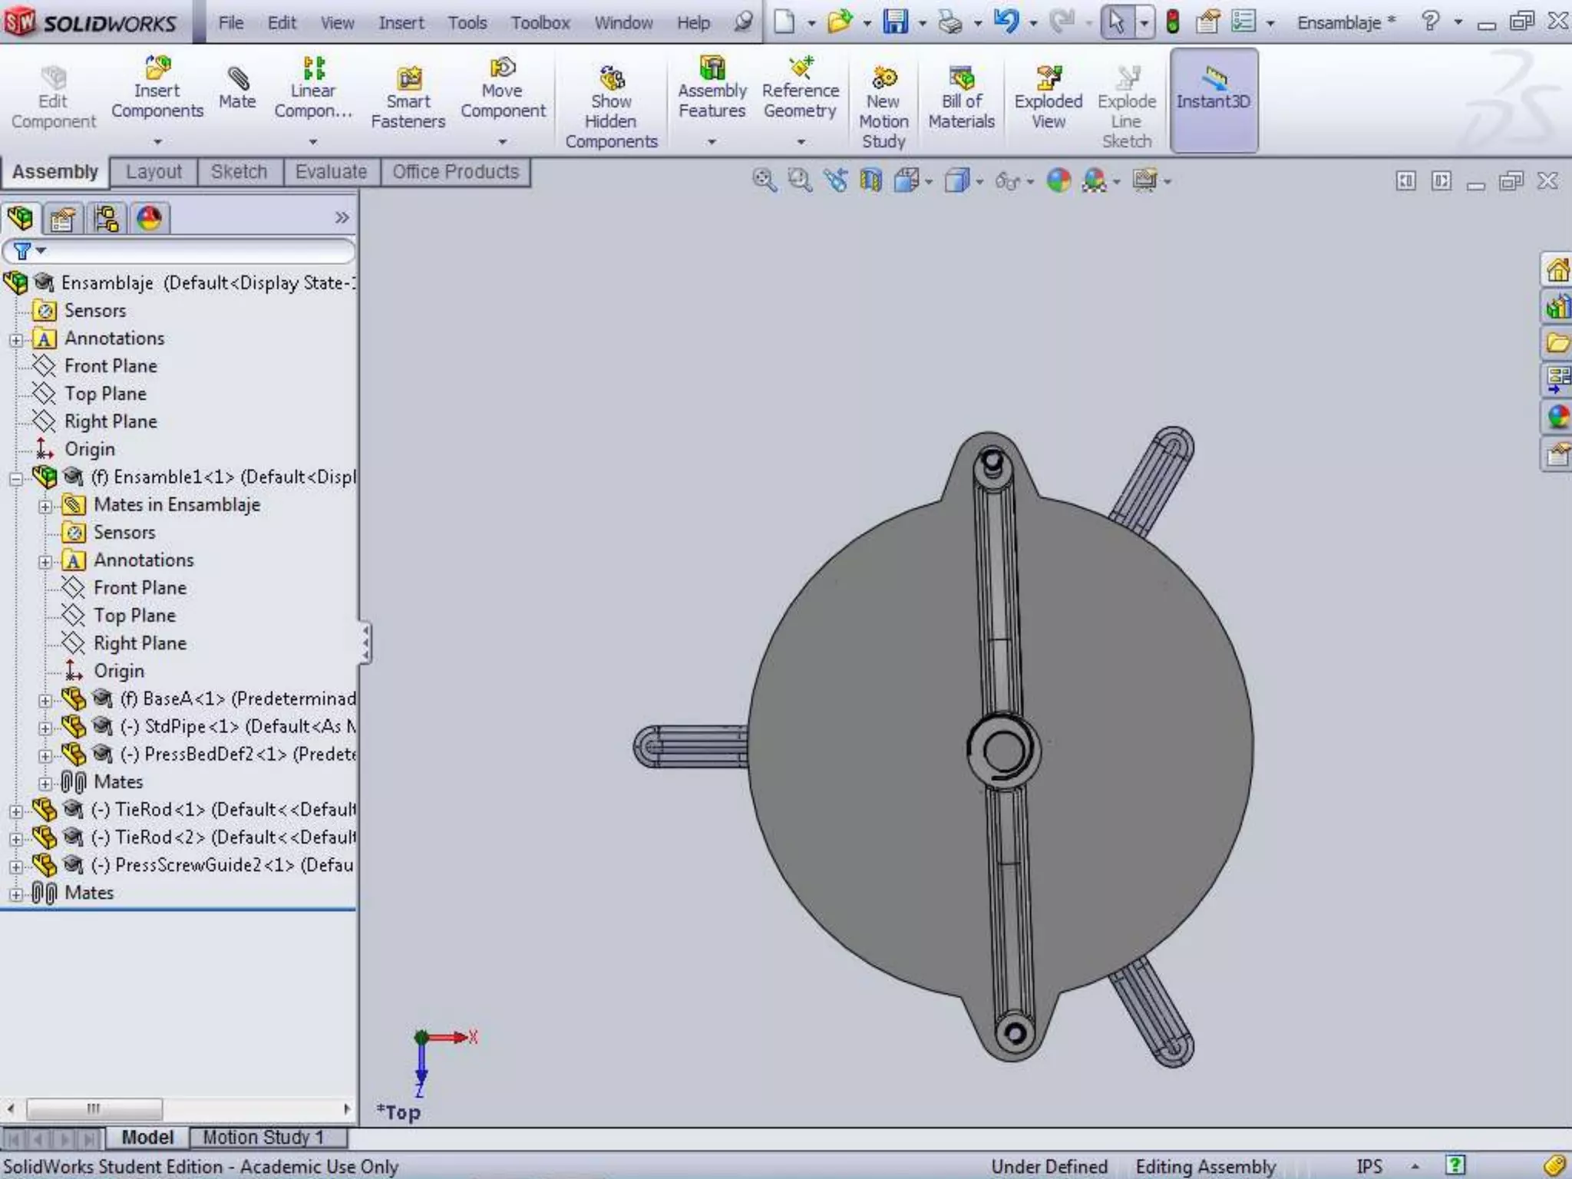The width and height of the screenshot is (1572, 1179).
Task: Click Zoom to Fit icon
Action: coord(763,181)
